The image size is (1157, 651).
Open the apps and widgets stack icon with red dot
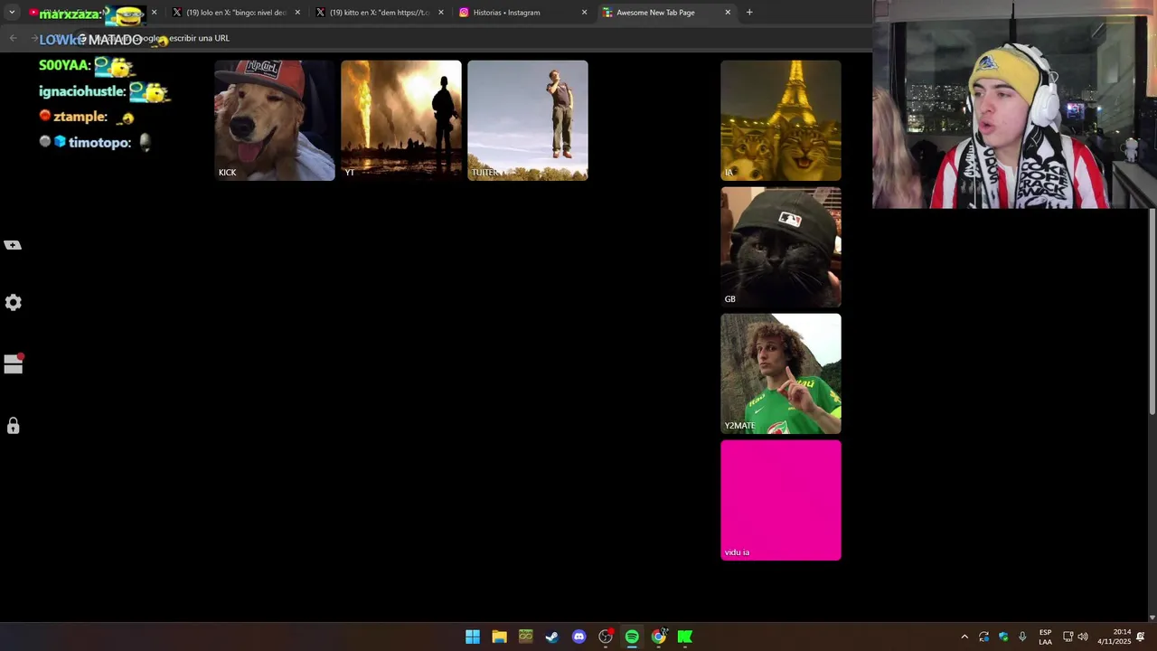13,363
